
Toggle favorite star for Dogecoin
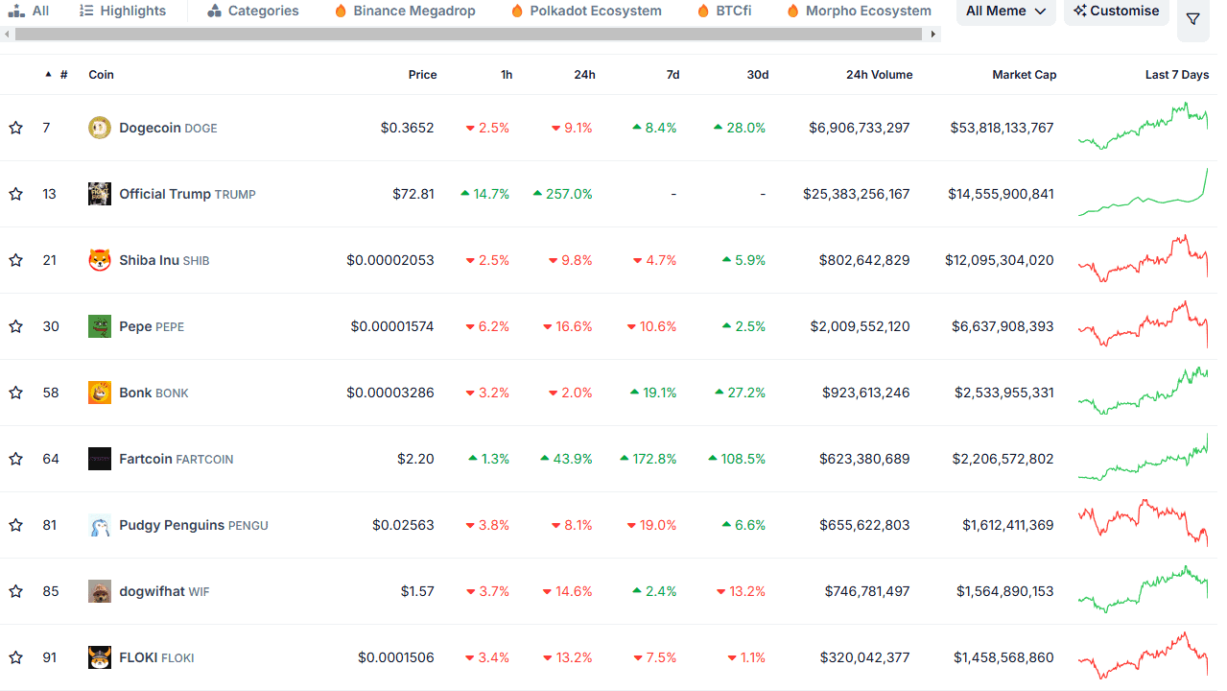point(16,128)
